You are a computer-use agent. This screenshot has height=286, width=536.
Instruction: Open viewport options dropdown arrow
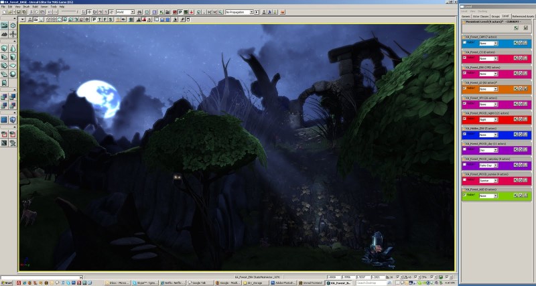pos(23,19)
